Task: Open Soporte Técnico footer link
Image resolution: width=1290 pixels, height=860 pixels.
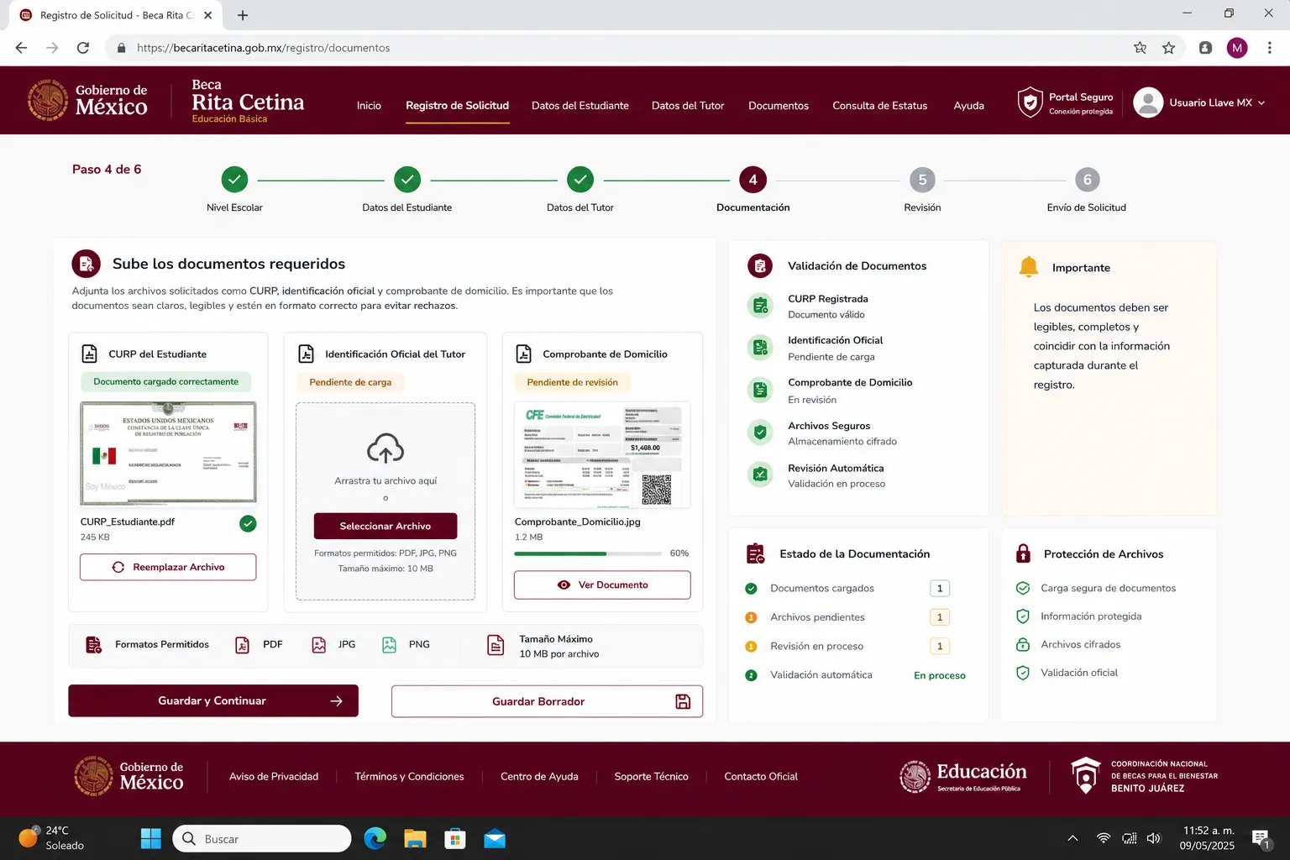Action: point(651,777)
